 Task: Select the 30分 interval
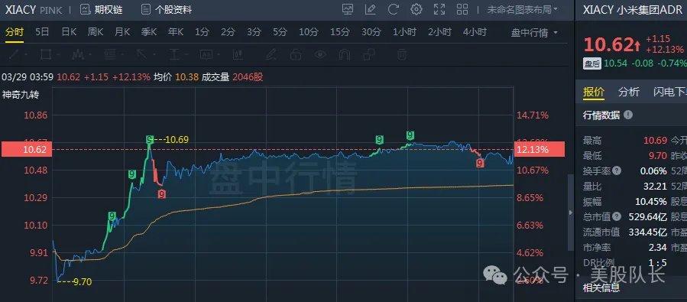(x=371, y=32)
